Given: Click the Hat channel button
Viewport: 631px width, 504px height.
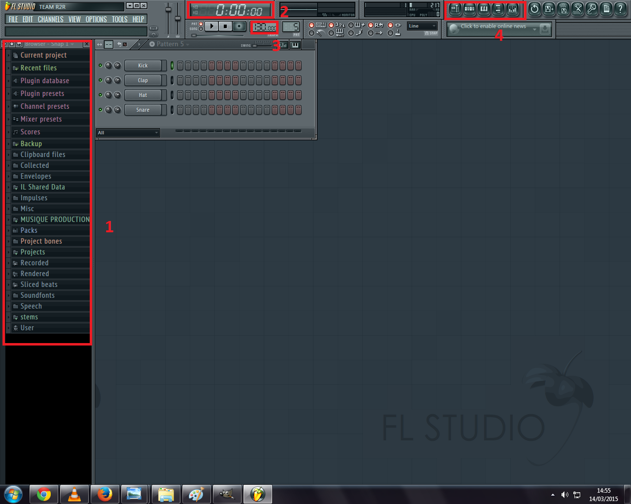Looking at the screenshot, I should coord(143,95).
